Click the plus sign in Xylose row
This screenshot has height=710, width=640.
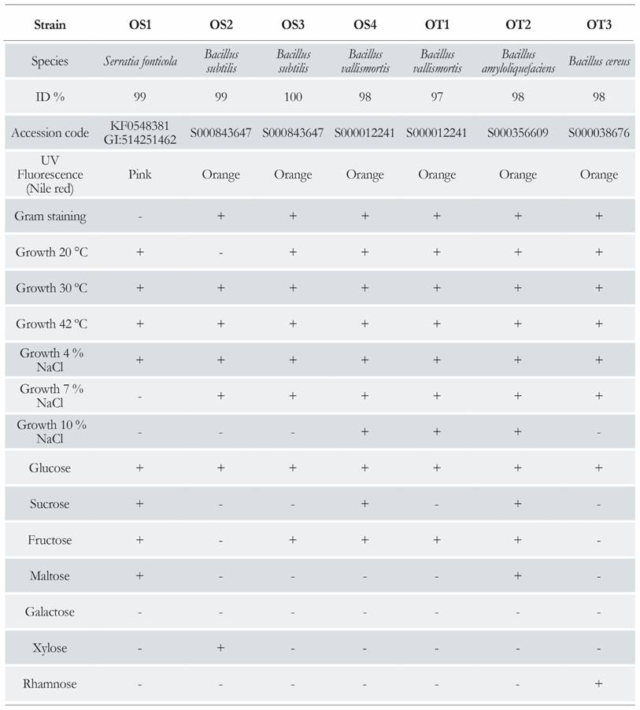[x=220, y=648]
